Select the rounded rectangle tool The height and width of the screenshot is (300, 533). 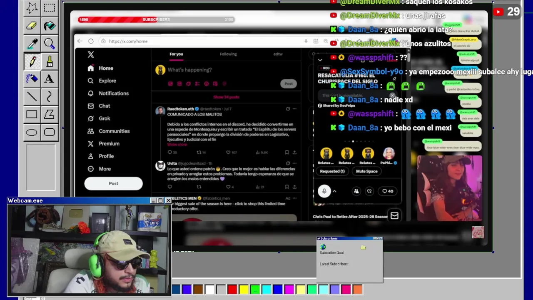click(x=49, y=132)
